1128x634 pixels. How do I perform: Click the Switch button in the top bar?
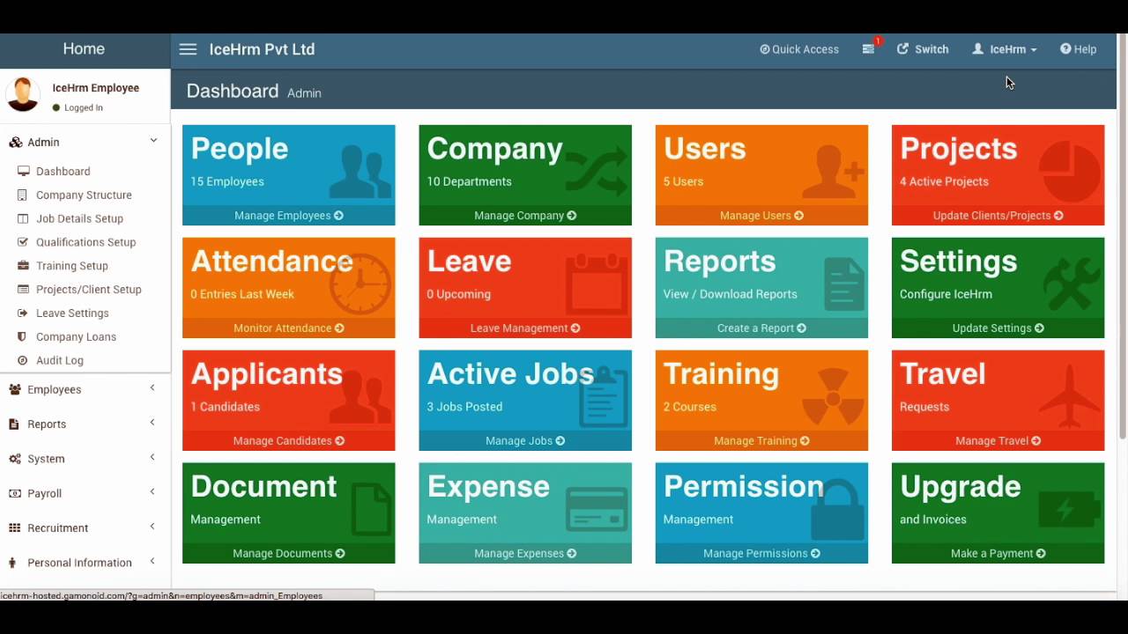[x=923, y=49]
